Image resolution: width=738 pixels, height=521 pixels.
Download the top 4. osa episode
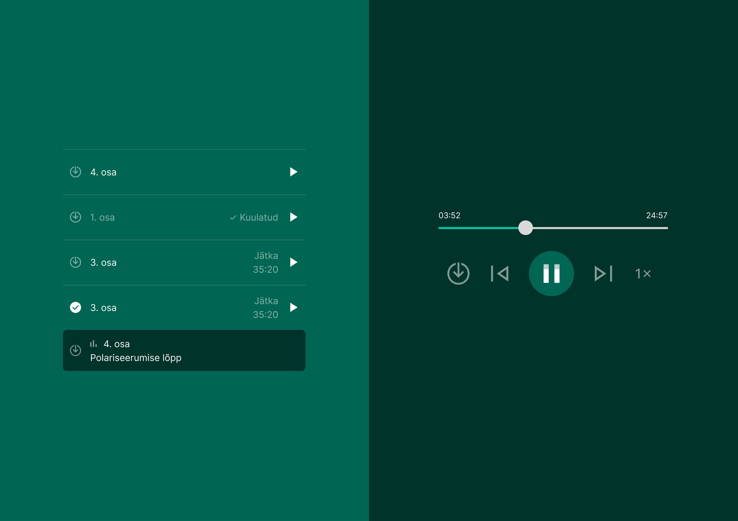[76, 172]
